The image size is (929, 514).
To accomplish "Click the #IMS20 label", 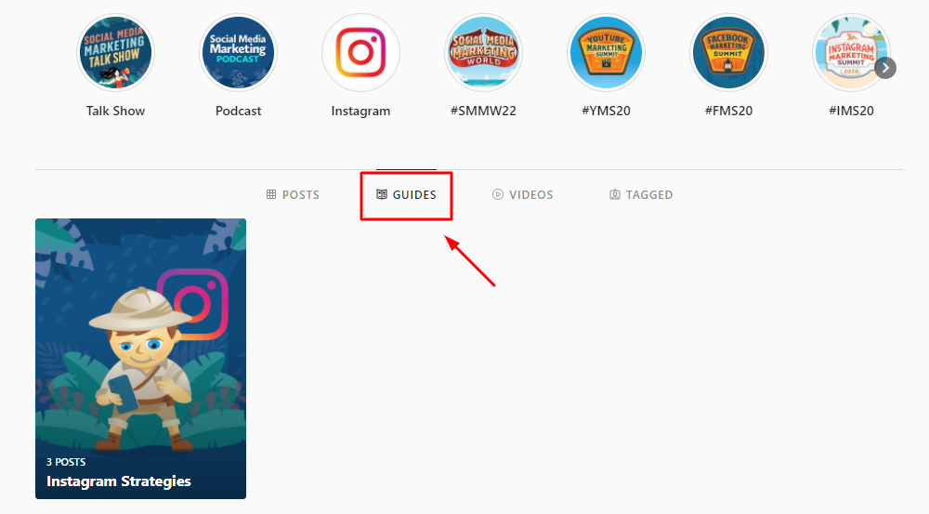I will pyautogui.click(x=851, y=111).
